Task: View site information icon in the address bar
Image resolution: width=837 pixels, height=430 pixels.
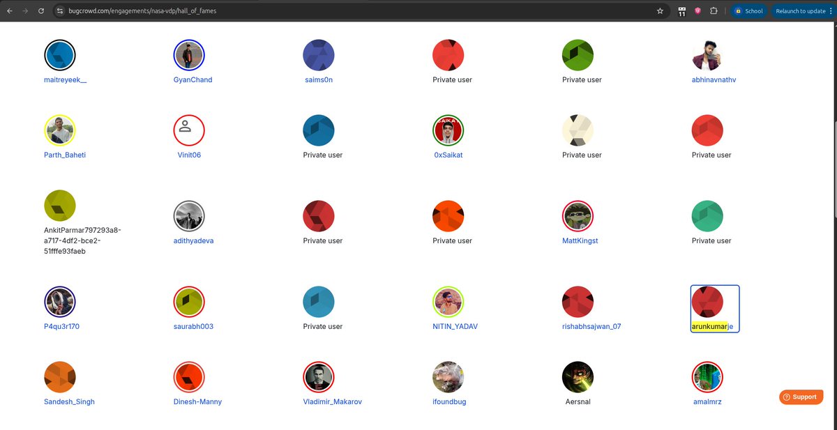Action: click(x=60, y=11)
